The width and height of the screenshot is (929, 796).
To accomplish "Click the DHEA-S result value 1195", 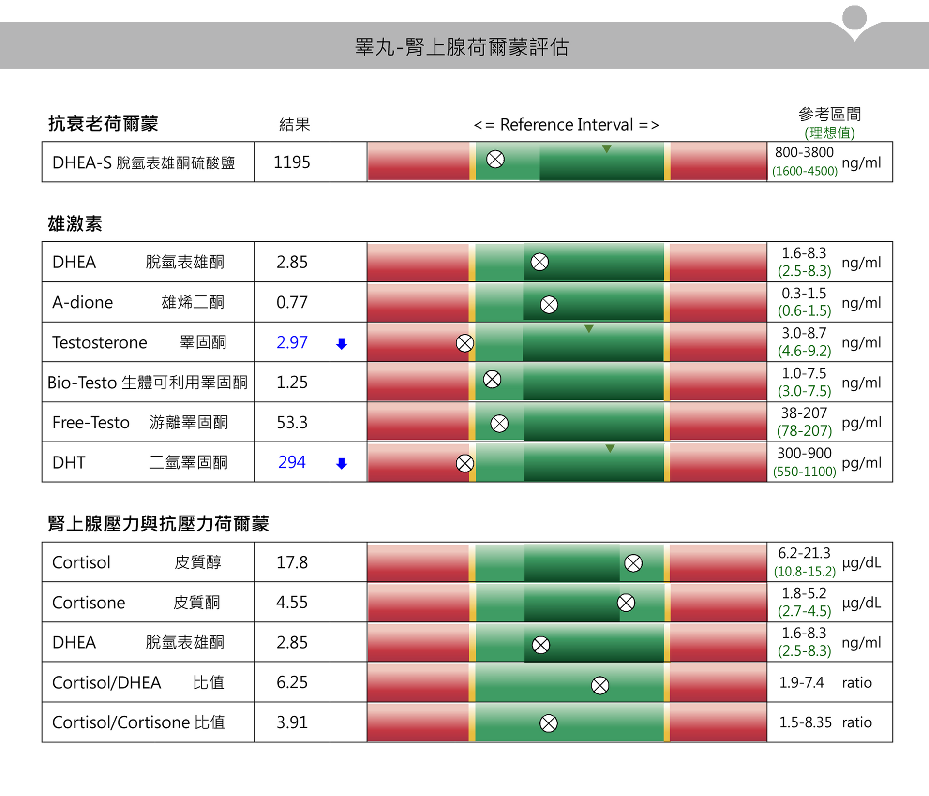I will pos(292,162).
